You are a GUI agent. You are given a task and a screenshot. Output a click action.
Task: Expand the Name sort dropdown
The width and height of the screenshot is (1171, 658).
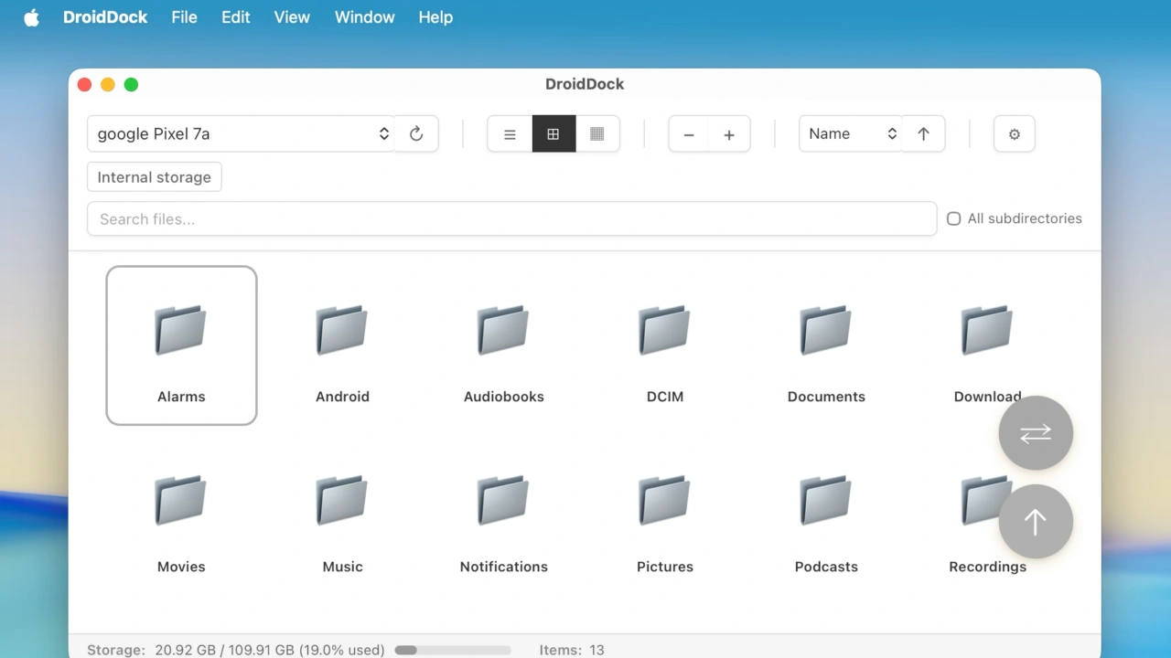(850, 133)
